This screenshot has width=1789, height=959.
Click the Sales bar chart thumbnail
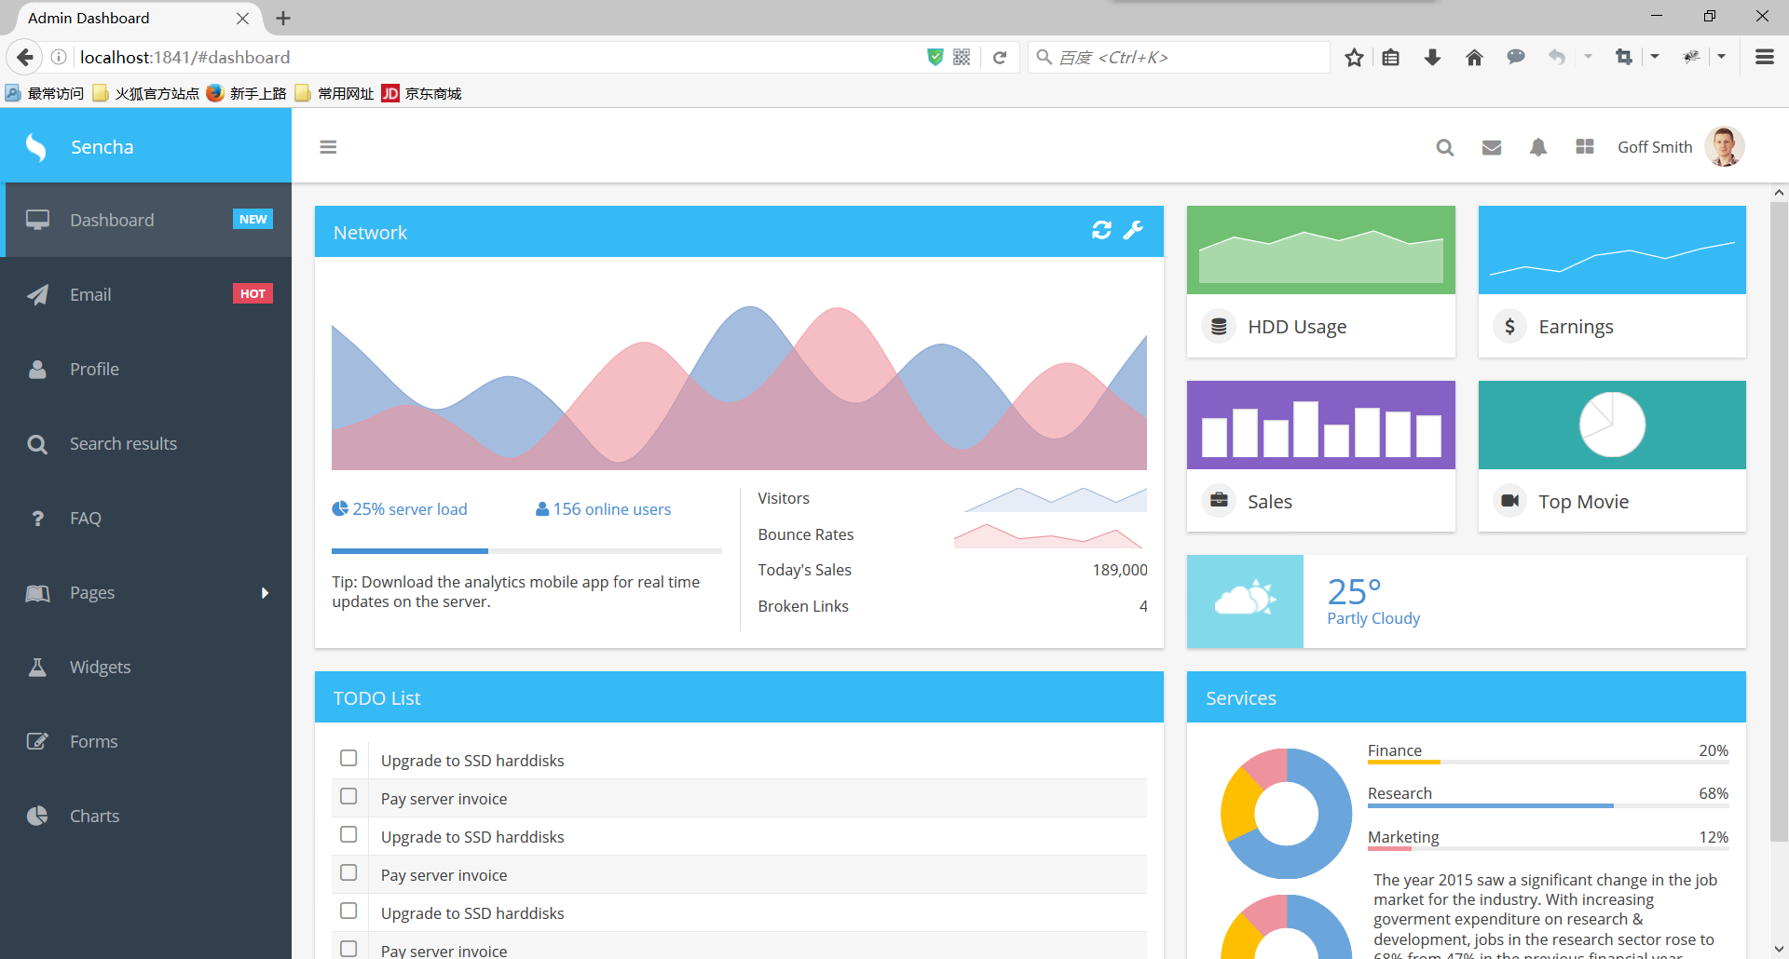[1321, 425]
